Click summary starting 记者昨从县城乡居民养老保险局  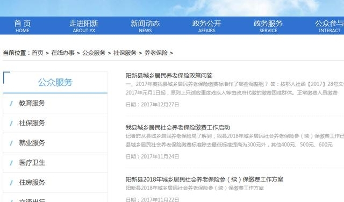click(235, 140)
